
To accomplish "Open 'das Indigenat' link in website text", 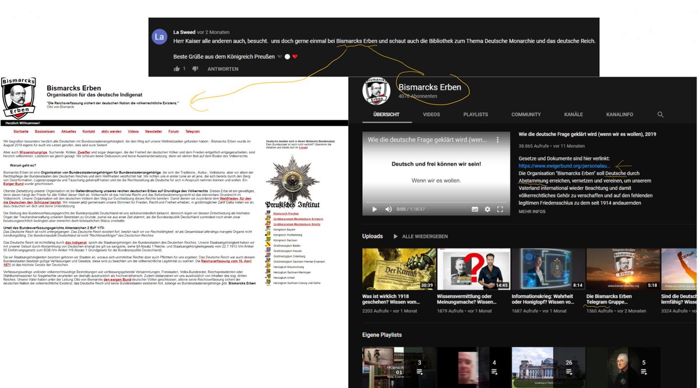I will 75,242.
